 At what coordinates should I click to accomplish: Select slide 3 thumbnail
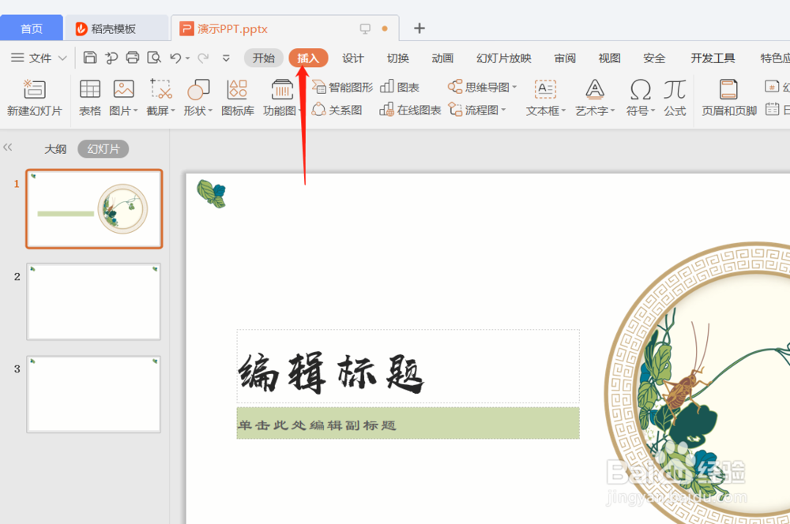click(x=94, y=394)
